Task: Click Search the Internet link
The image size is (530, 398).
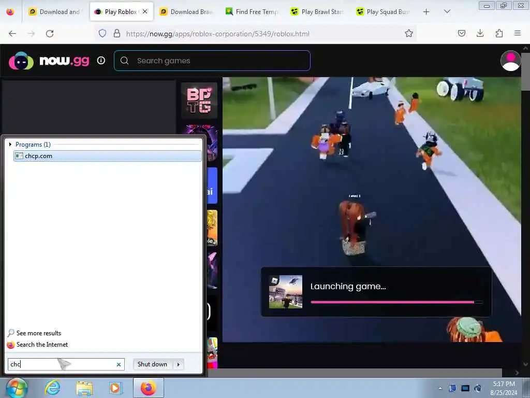Action: [42, 345]
